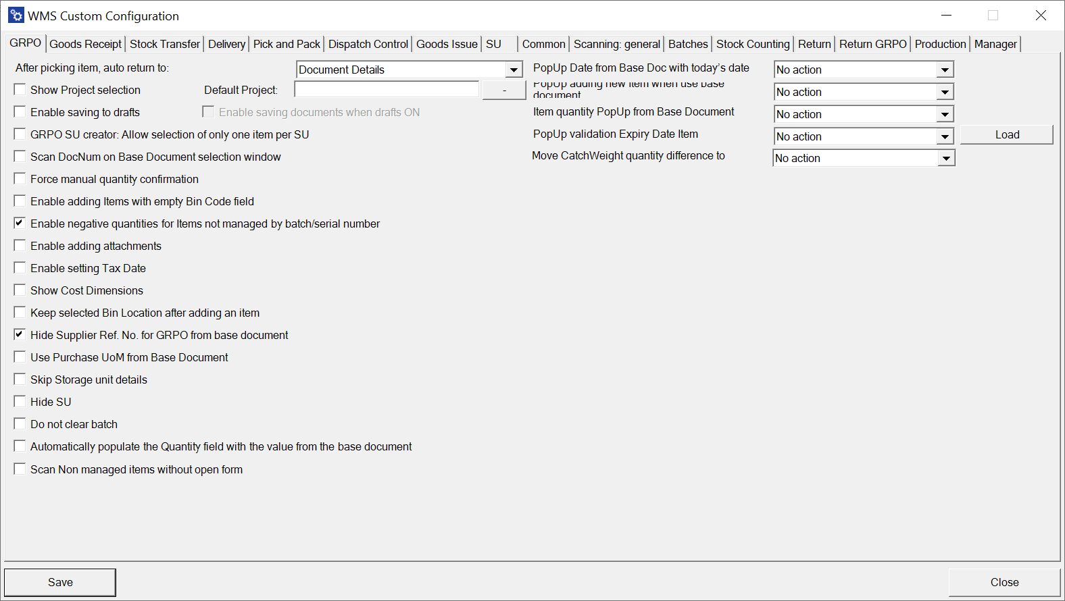
Task: Minimize the configuration window
Action: coord(946,16)
